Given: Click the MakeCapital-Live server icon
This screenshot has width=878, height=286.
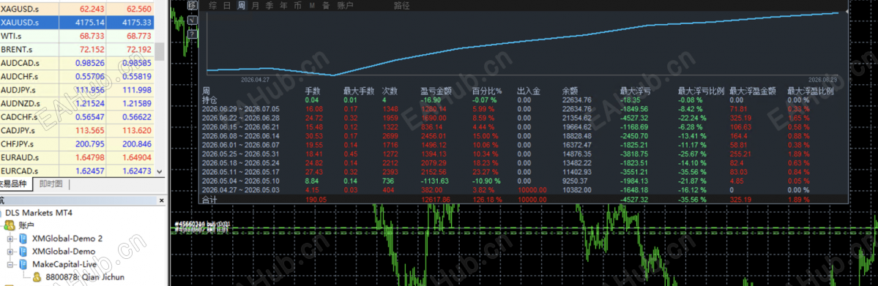Looking at the screenshot, I should [23, 264].
